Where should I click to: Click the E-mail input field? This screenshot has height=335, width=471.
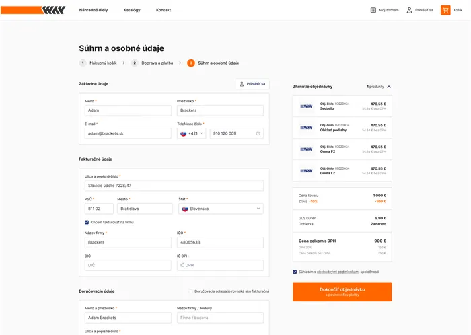point(128,133)
